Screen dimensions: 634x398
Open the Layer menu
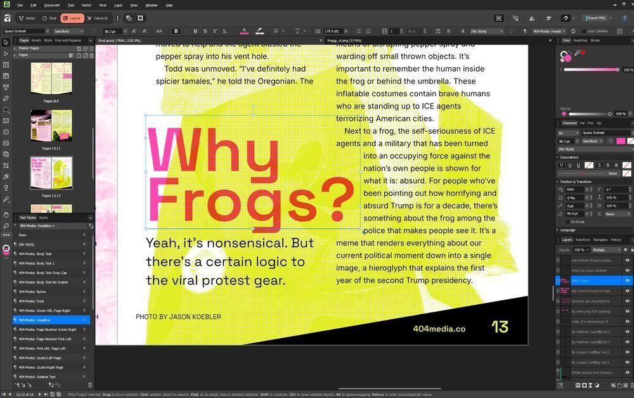(x=119, y=5)
